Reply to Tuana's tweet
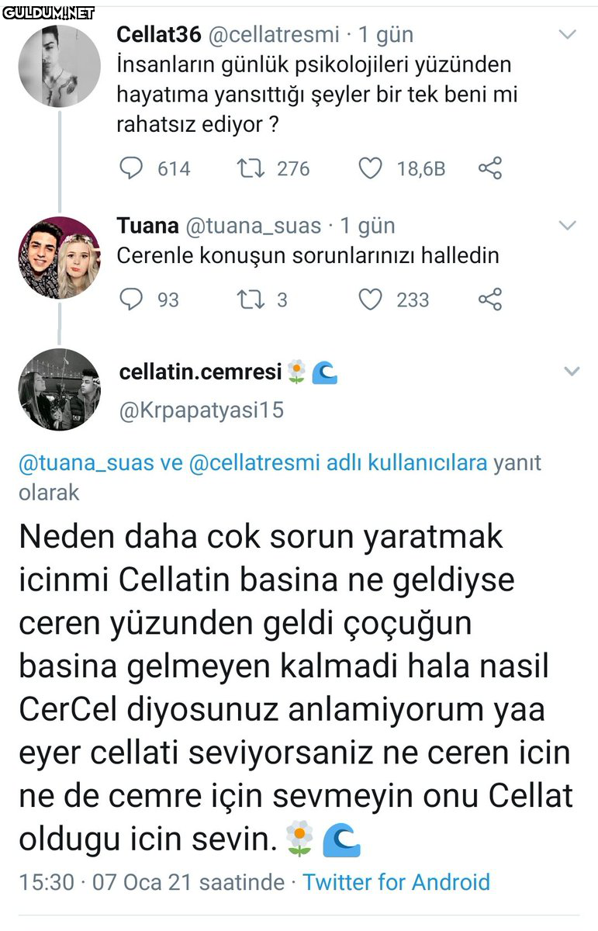This screenshot has height=931, width=598. click(133, 299)
